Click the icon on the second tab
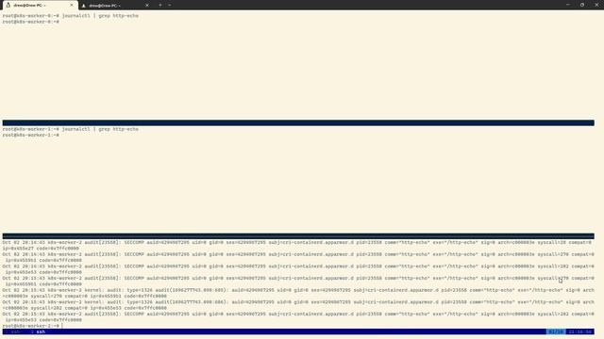 (x=84, y=6)
